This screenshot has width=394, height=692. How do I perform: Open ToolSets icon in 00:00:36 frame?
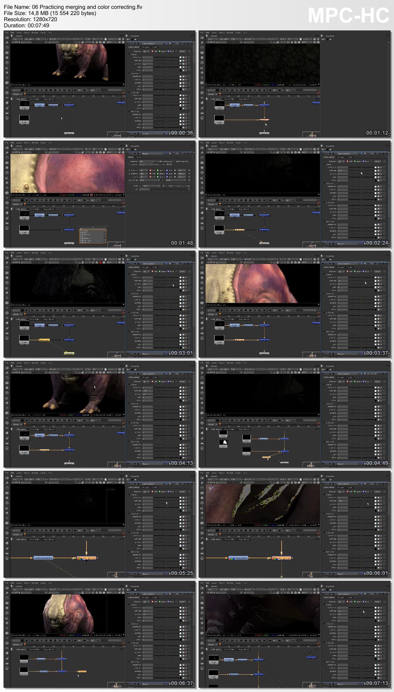7,108
